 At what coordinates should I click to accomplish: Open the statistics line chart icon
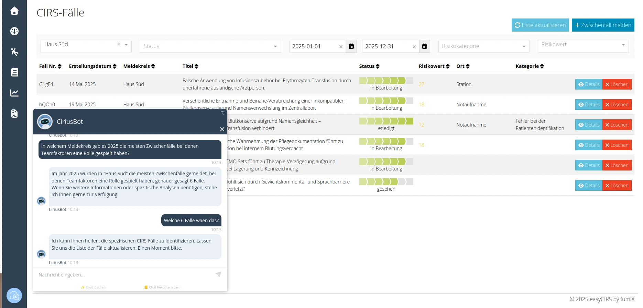click(x=14, y=93)
